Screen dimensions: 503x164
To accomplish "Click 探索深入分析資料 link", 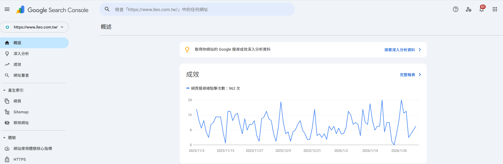I will point(400,50).
